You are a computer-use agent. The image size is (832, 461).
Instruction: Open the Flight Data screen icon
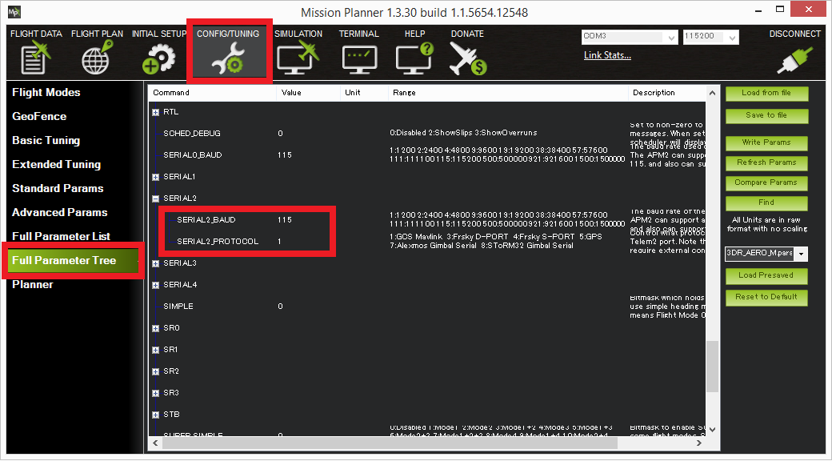click(34, 59)
